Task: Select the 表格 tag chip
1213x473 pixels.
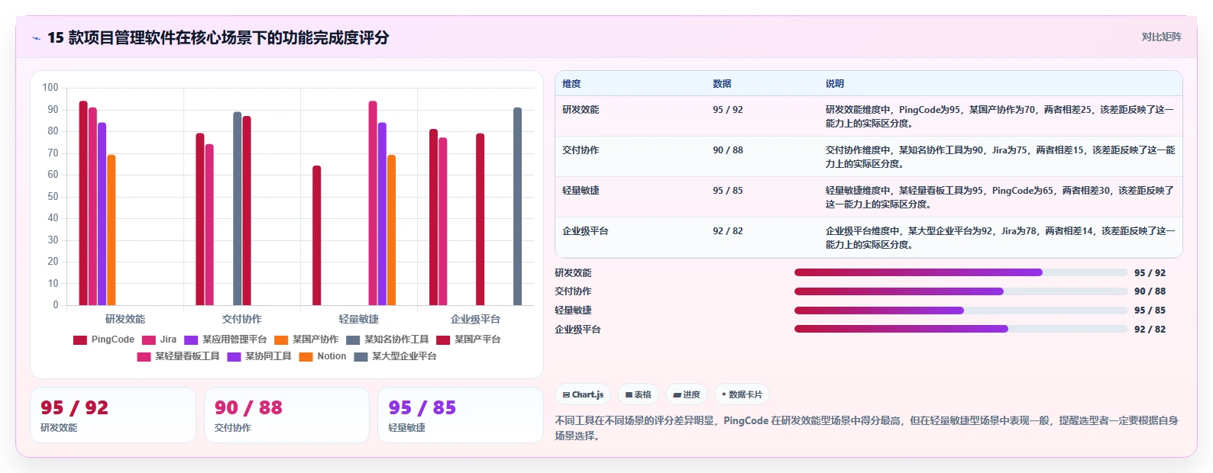Action: 638,394
